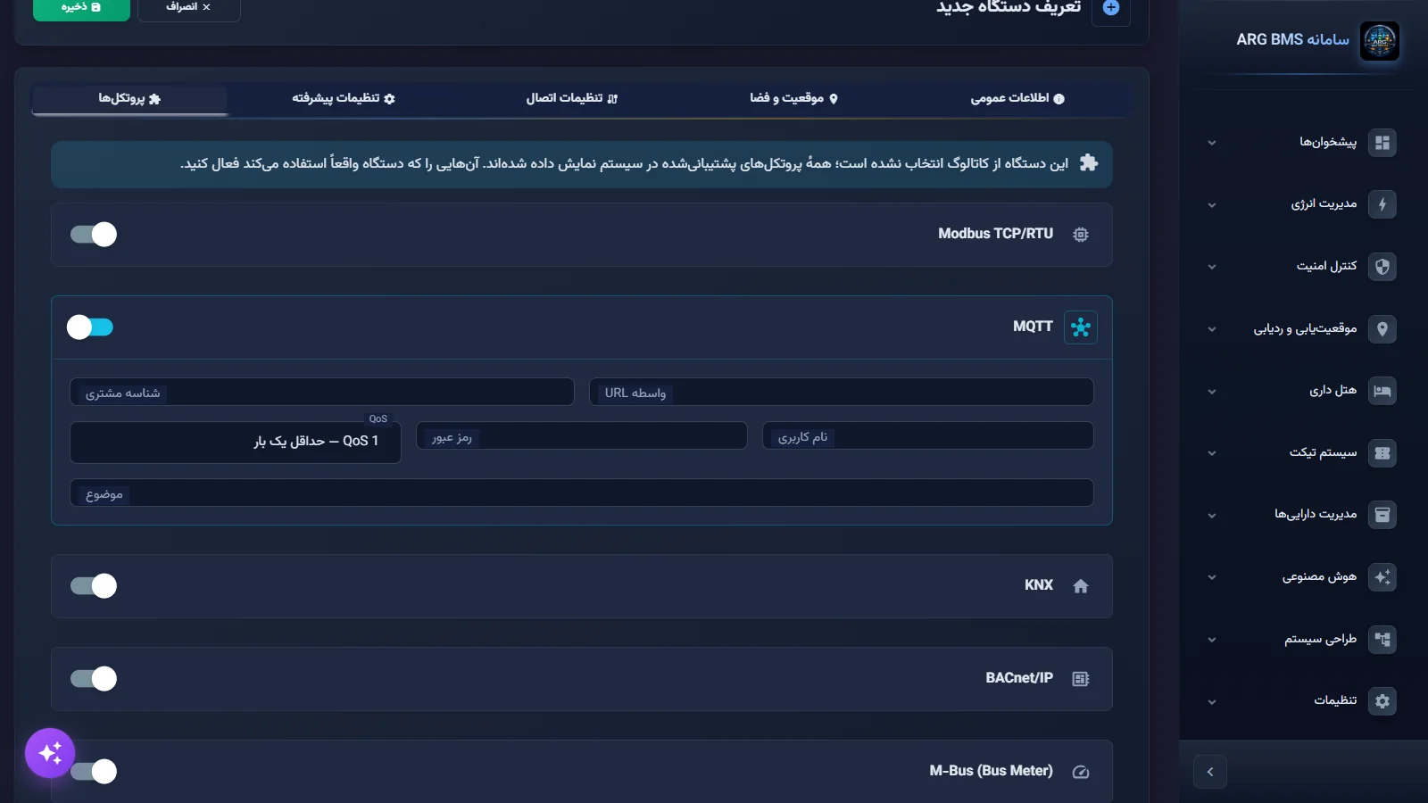1428x803 pixels.
Task: Click the BACnet/IP protocol icon
Action: 1081,679
